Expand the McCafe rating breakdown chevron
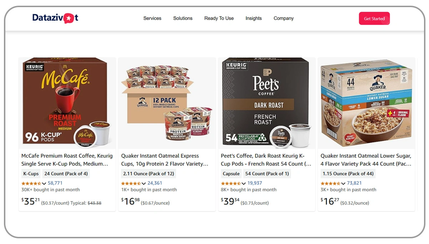The width and height of the screenshot is (429, 244). pos(44,183)
